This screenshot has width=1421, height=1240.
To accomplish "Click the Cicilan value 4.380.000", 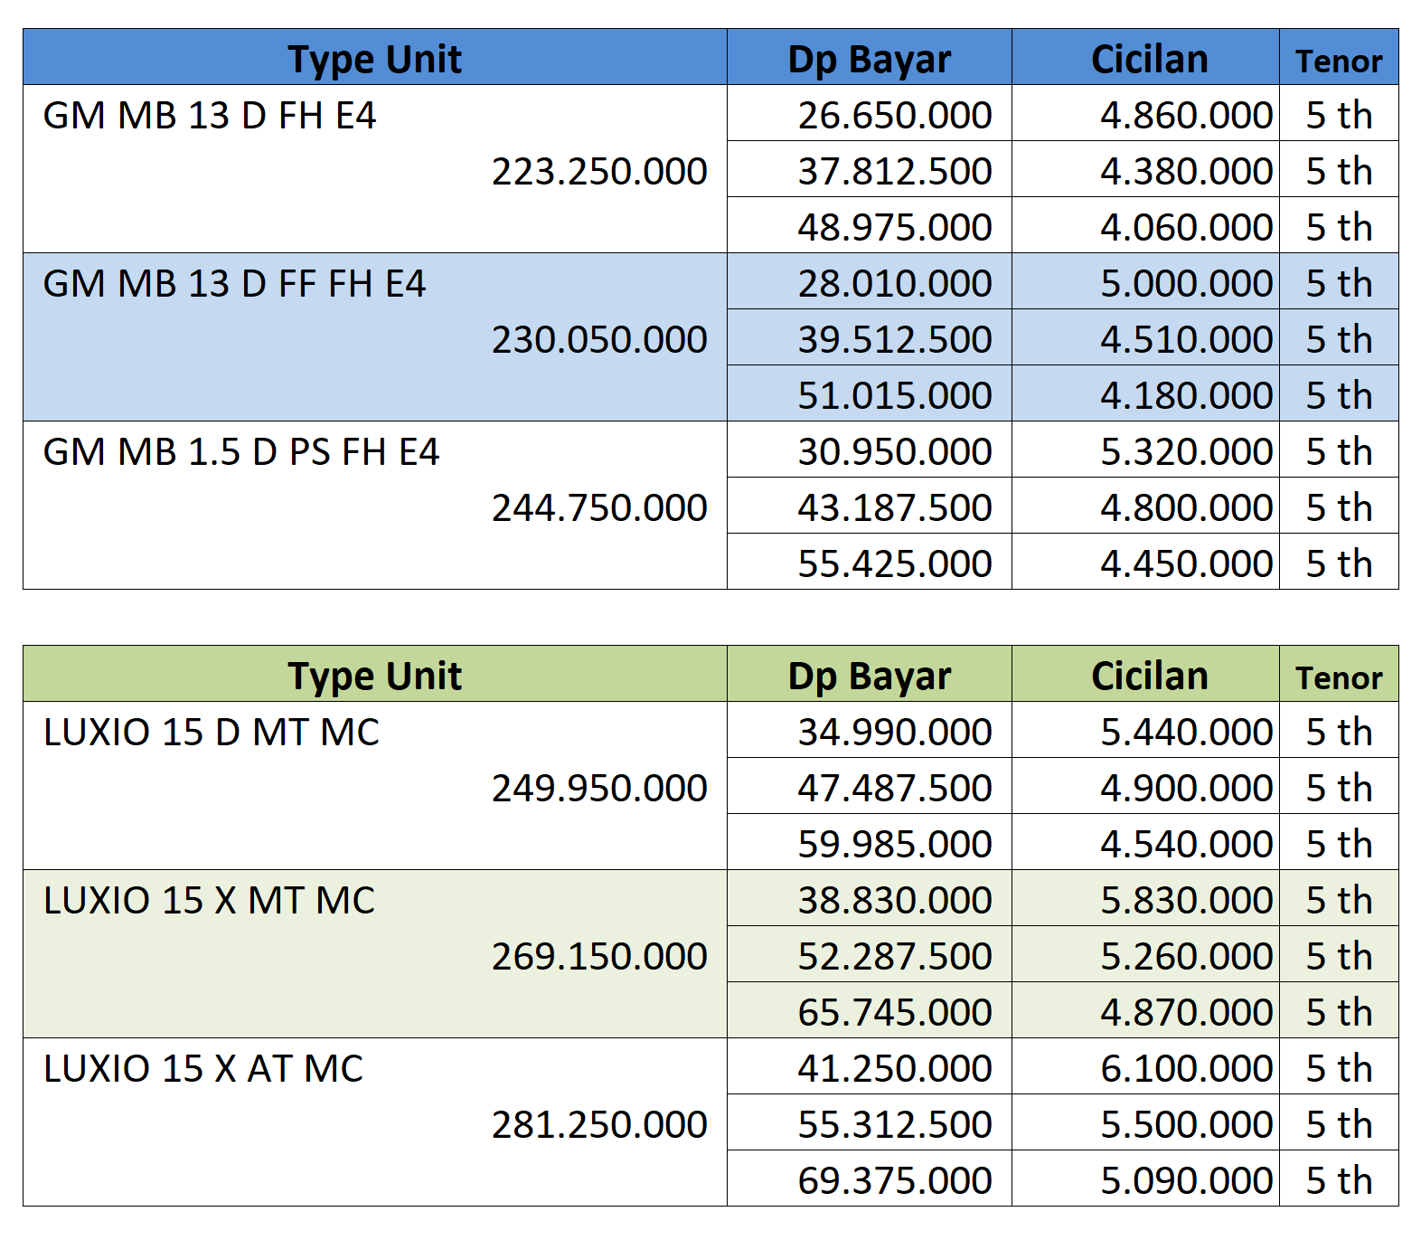I will [x=1186, y=172].
